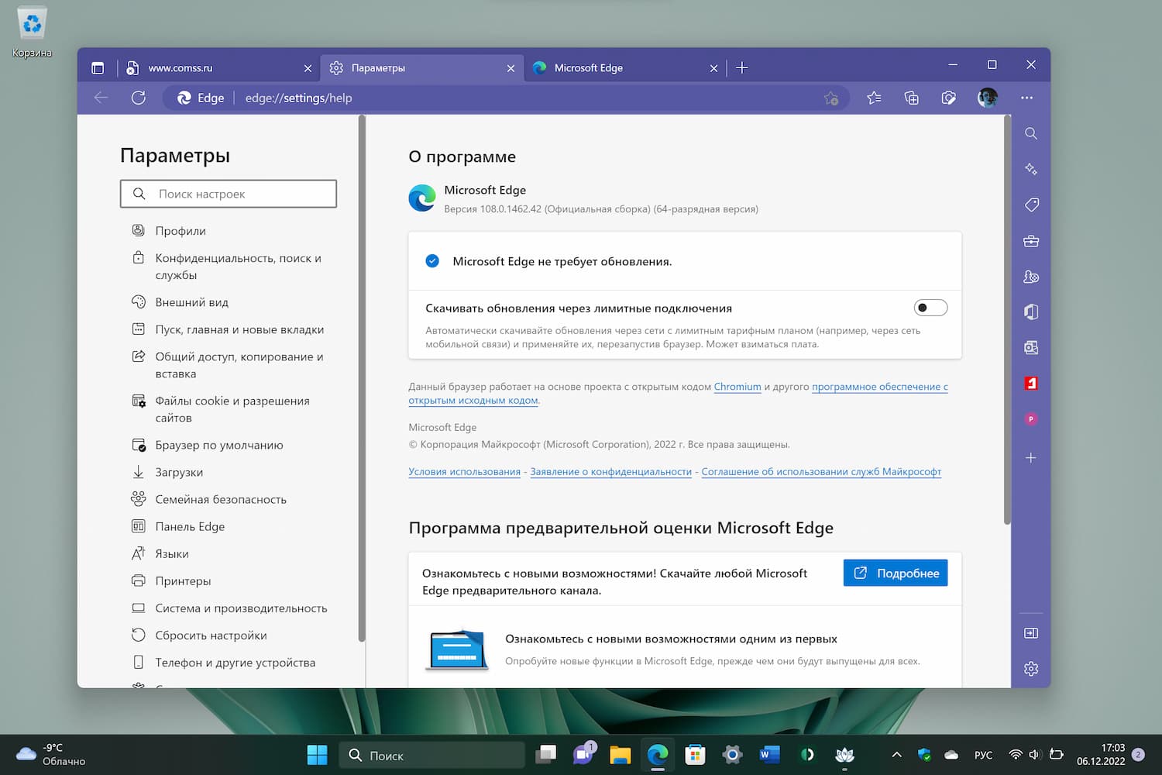Open the sidebar Outlook icon

[1031, 348]
